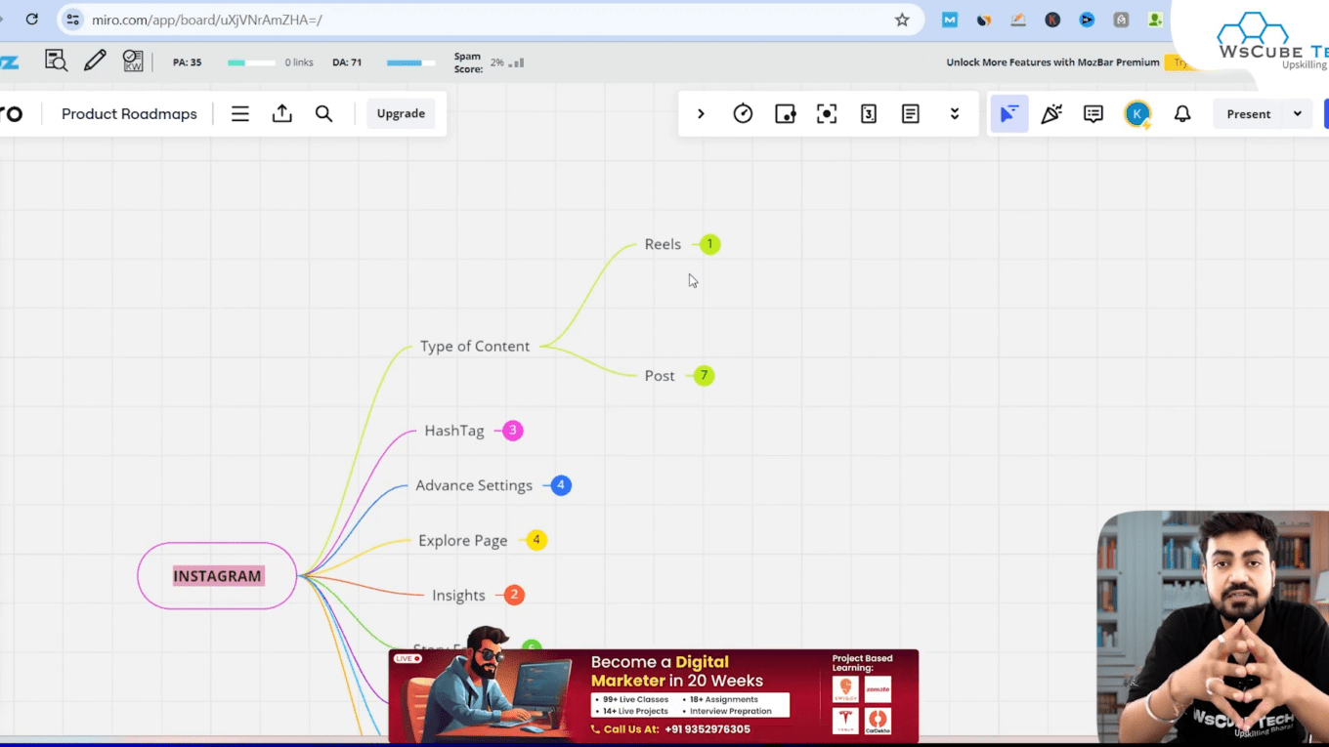
Task: Open the Present dropdown arrow
Action: coord(1298,114)
